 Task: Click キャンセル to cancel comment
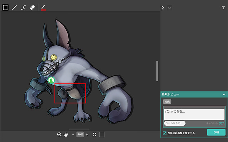click(x=212, y=123)
